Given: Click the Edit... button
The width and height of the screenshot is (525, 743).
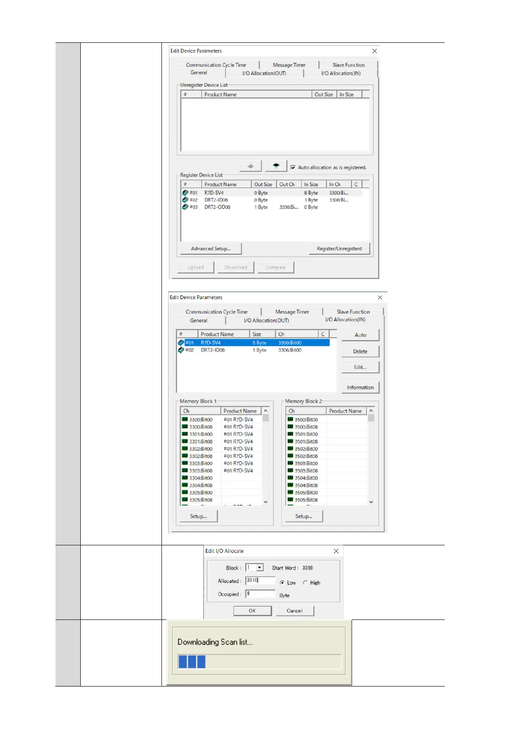Looking at the screenshot, I should [360, 368].
